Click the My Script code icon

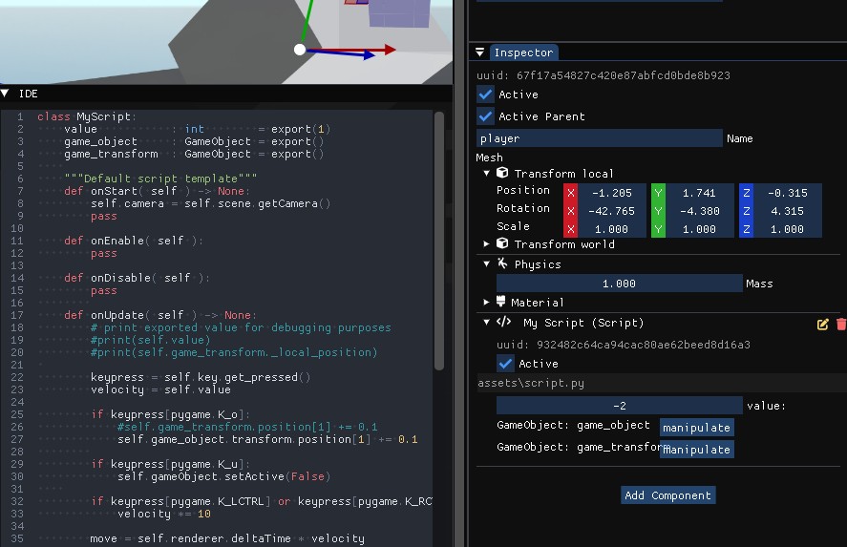(504, 323)
